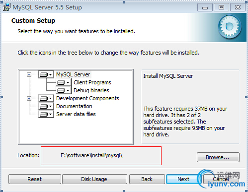Open the Client Programs feature icon dropdown
Image resolution: width=248 pixels, height=192 pixels.
[64, 82]
